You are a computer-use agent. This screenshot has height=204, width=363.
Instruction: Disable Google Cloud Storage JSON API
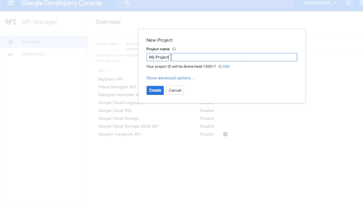(x=207, y=126)
